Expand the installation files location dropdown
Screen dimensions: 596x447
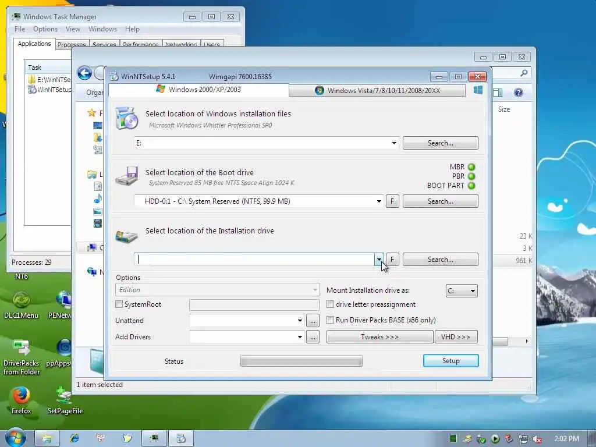[394, 143]
